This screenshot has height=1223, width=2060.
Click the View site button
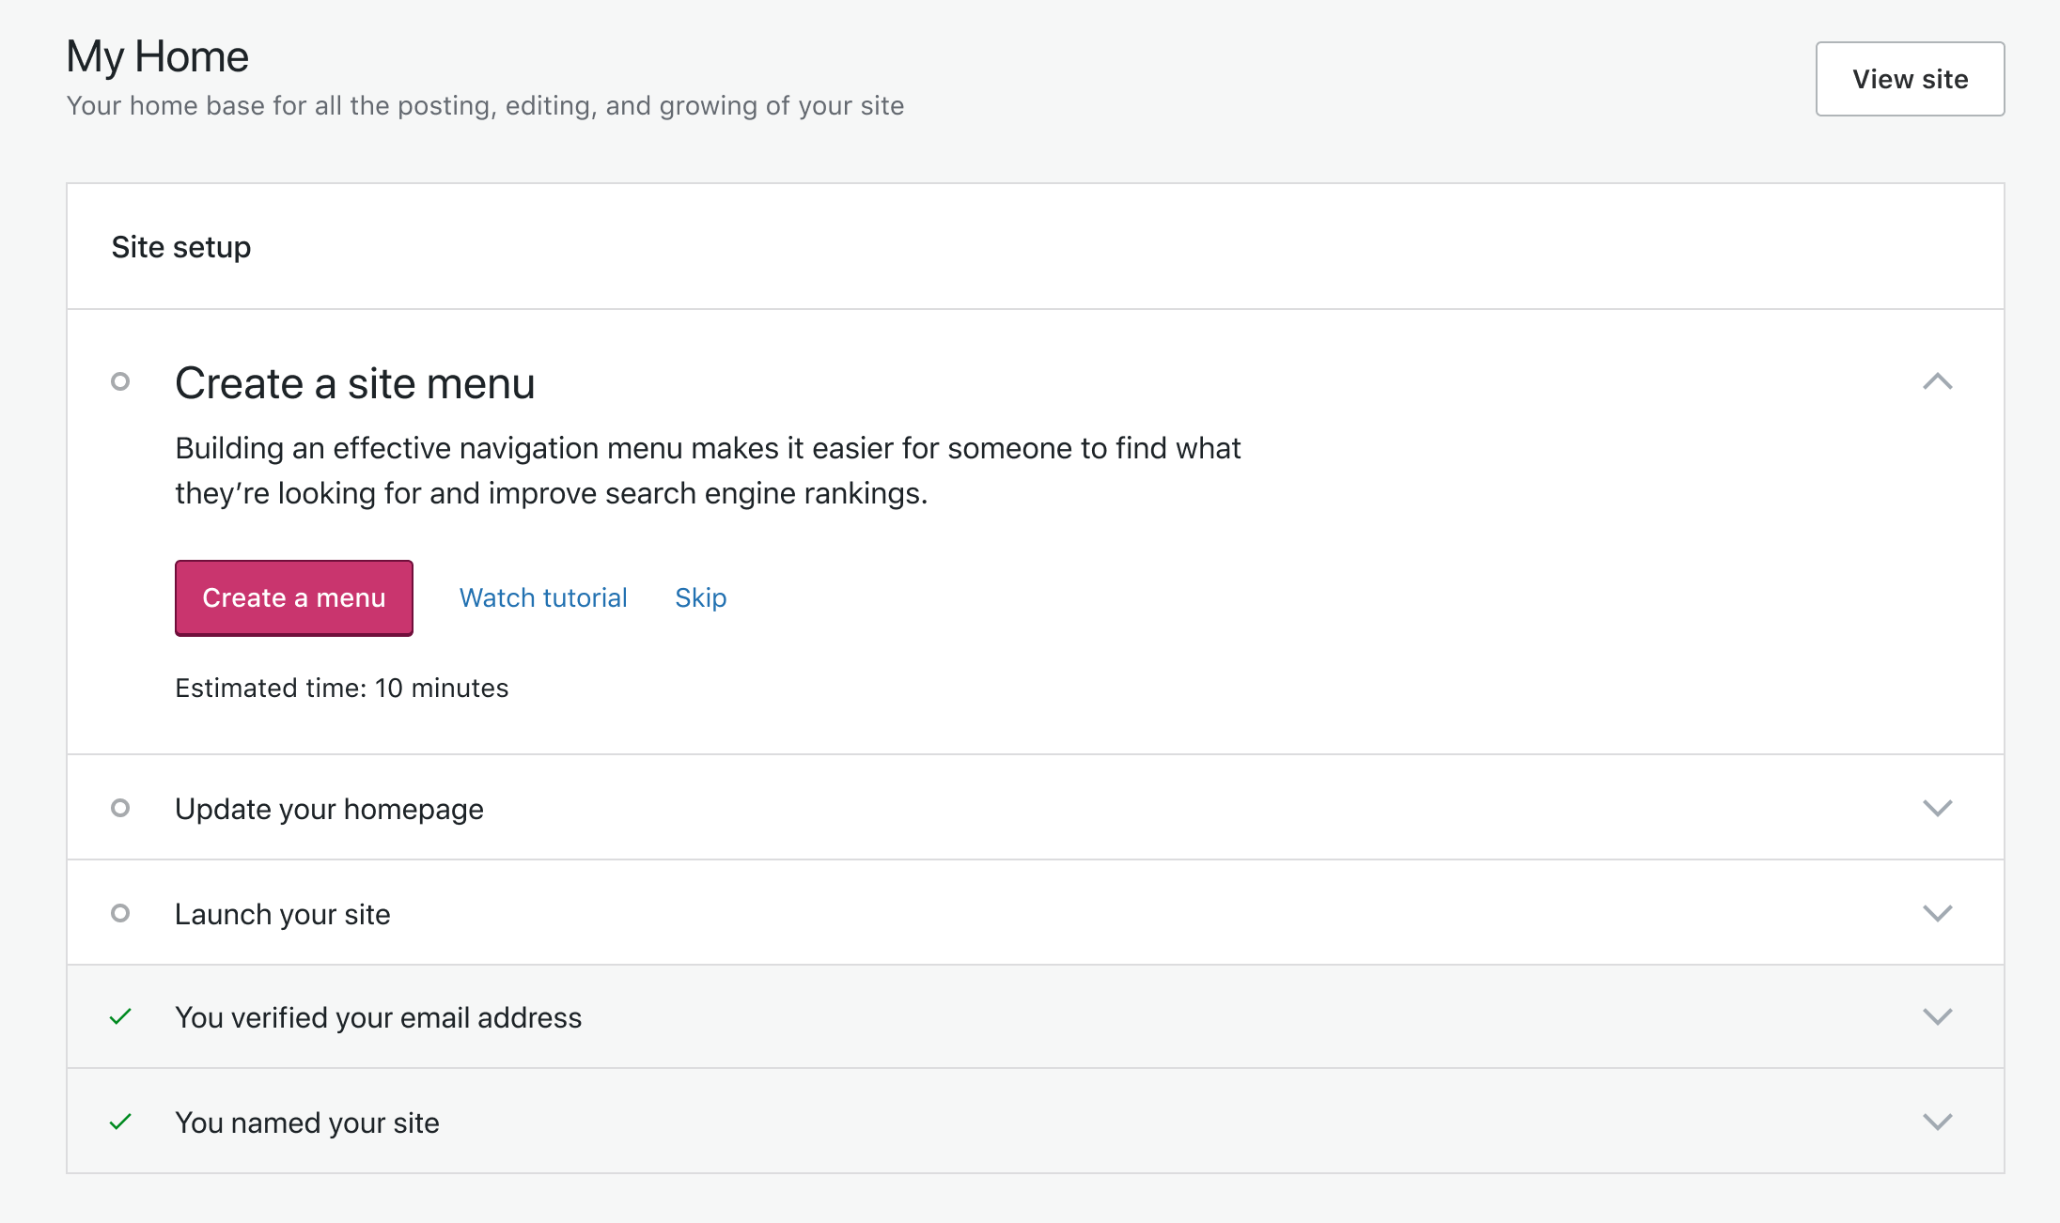coord(1909,79)
